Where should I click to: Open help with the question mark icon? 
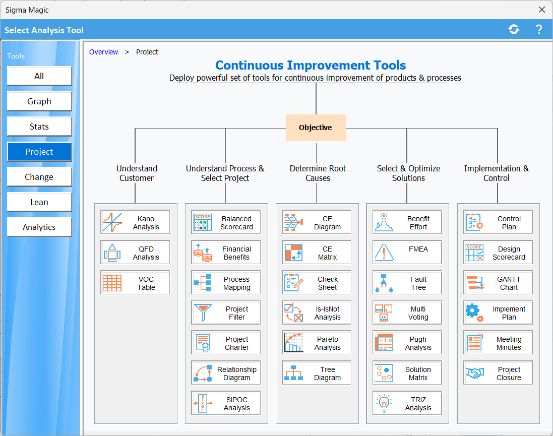(538, 30)
